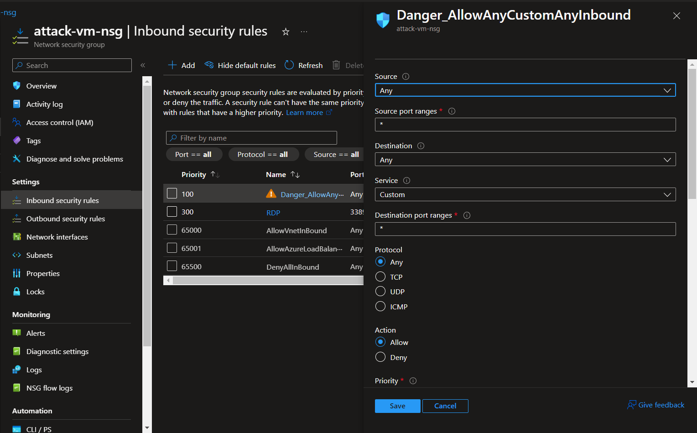Screen dimensions: 697x433
Task: Open the RDP rule link
Action: [x=273, y=213]
